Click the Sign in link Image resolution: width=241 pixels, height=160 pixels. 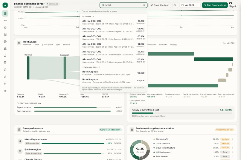click(x=233, y=7)
